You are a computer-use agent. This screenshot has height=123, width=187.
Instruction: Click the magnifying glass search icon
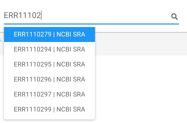[174, 16]
